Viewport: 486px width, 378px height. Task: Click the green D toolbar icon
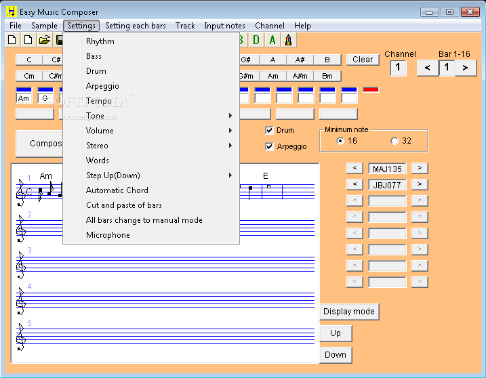coord(256,40)
